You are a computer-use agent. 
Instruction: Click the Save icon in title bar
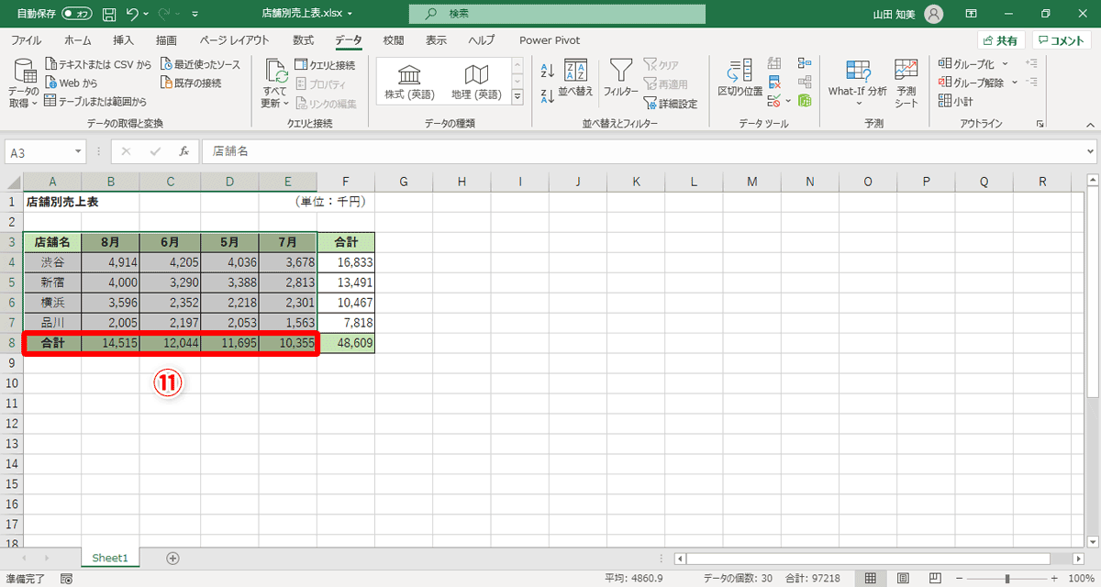point(109,14)
